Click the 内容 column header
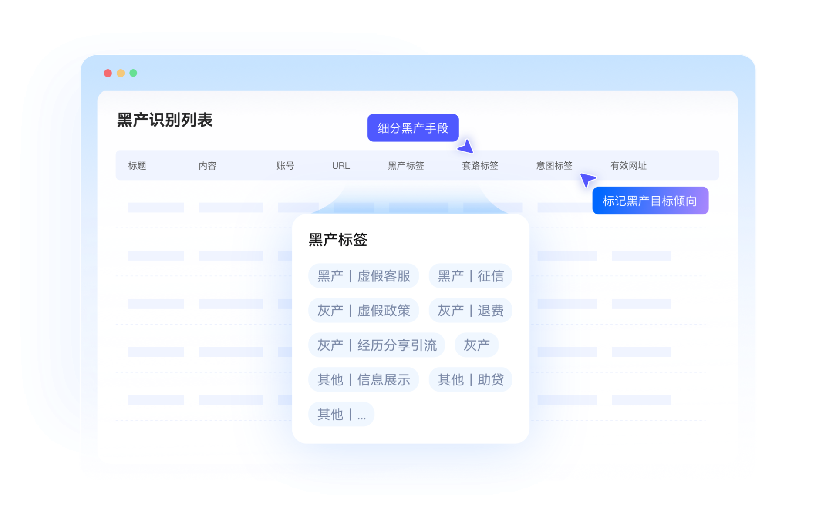Image resolution: width=836 pixels, height=509 pixels. [208, 165]
